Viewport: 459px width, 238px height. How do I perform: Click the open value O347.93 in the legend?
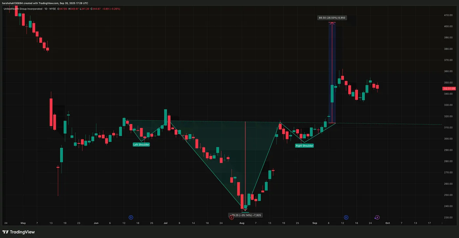coord(63,9)
